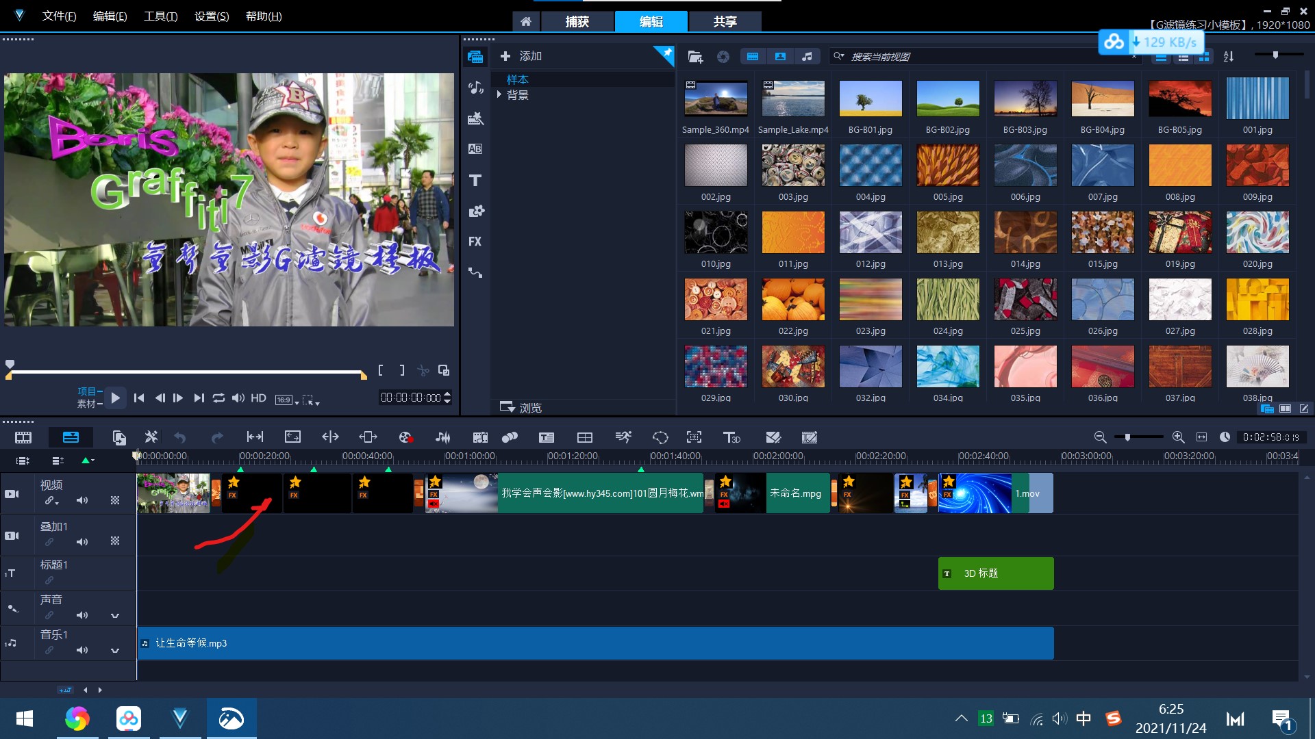Toggle showing photos in library
The image size is (1315, 739).
780,57
